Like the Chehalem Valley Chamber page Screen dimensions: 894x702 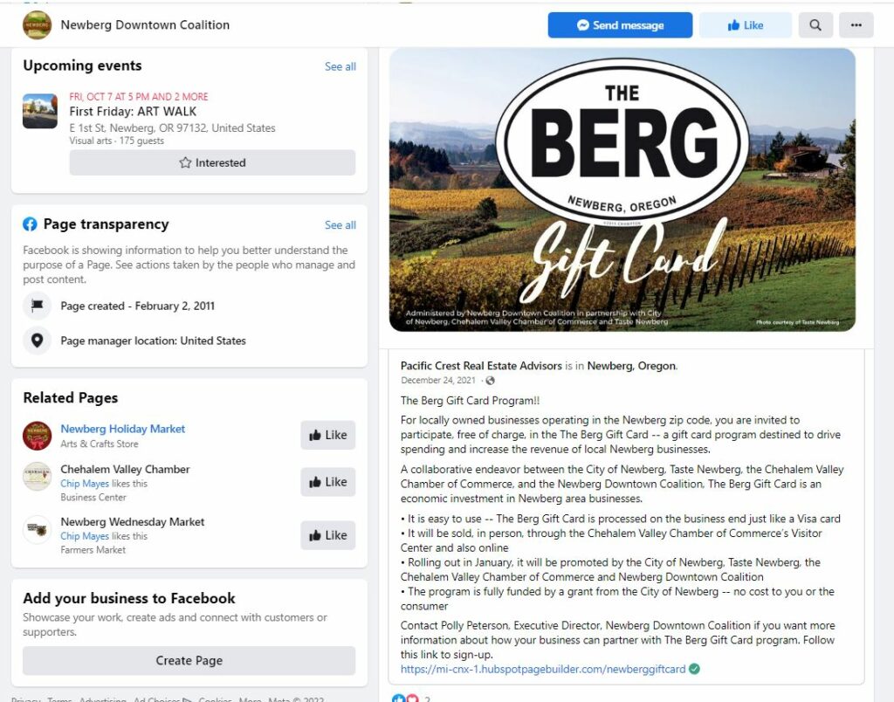point(328,482)
